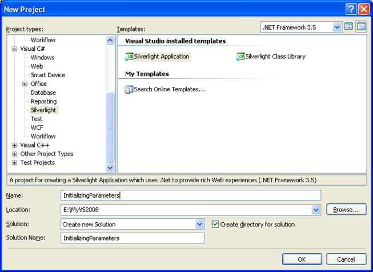Click the Browse button
Viewport: 373px width, 272px height.
coord(346,210)
